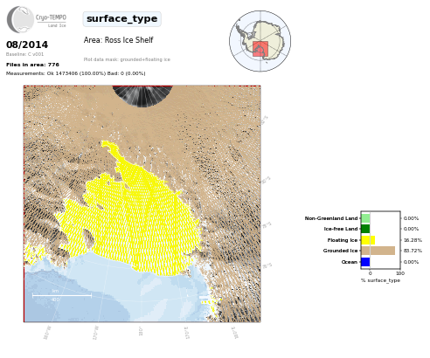Image resolution: width=430 pixels, height=358 pixels.
Task: Click the yellow Floating Ice bar
Action: click(x=368, y=240)
